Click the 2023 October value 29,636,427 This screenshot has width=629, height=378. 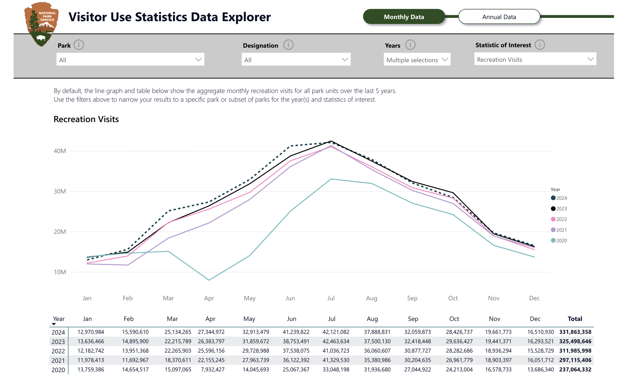(x=459, y=341)
